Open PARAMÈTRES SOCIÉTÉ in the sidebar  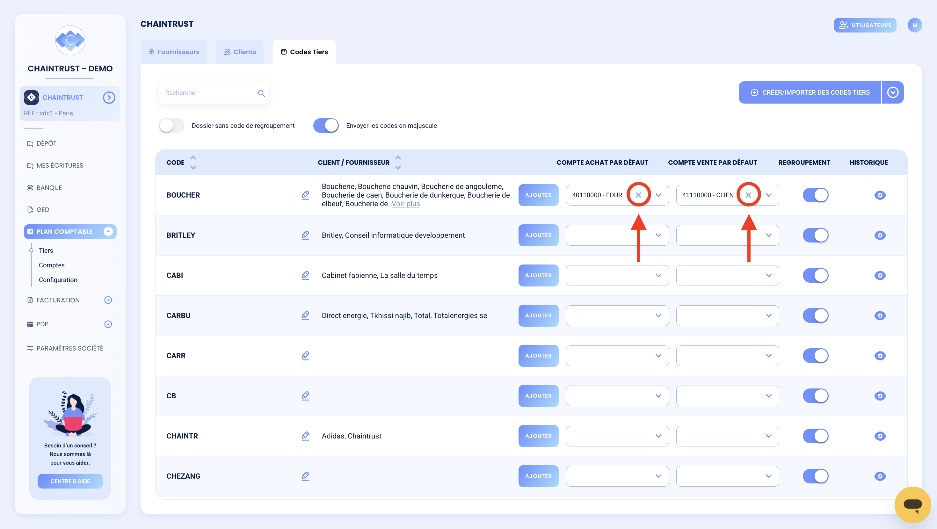pyautogui.click(x=65, y=348)
